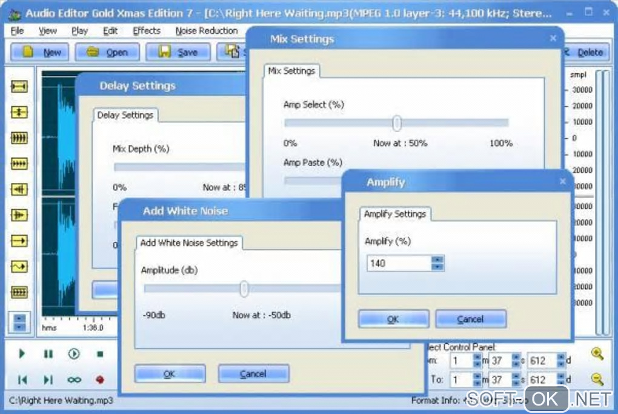Click the fifth icon in the left sidebar
Viewport: 618px width, 414px height.
point(19,189)
